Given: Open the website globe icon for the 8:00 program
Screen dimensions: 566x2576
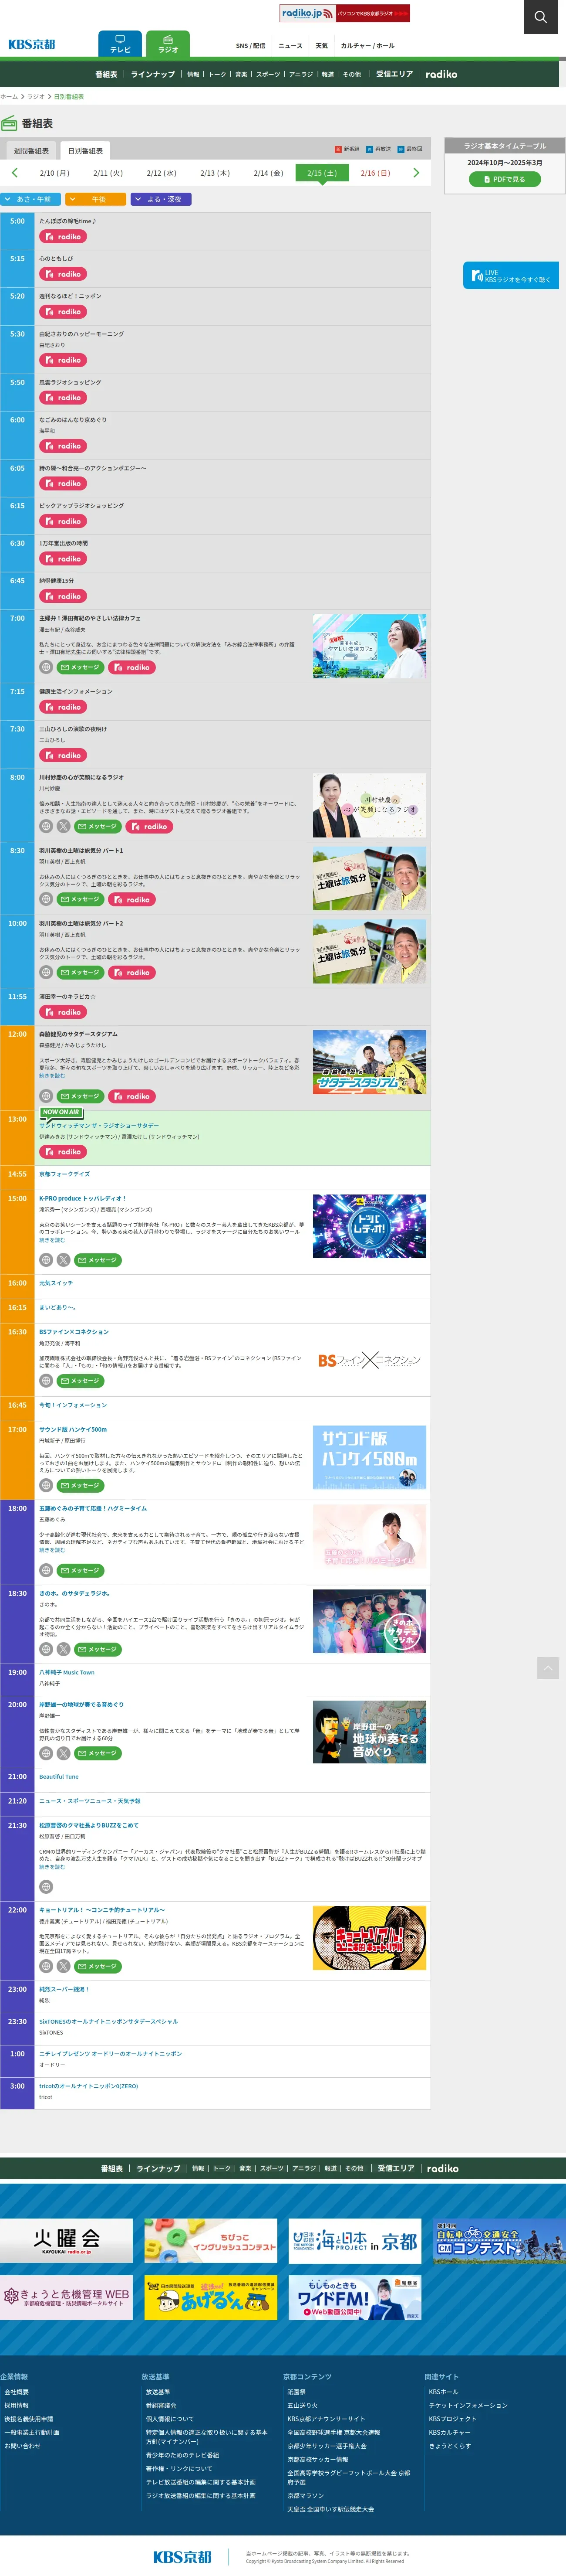Looking at the screenshot, I should (x=46, y=827).
